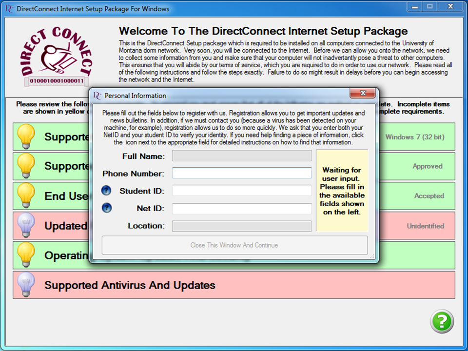Select the Supported Antivirus And Updates row

point(234,285)
